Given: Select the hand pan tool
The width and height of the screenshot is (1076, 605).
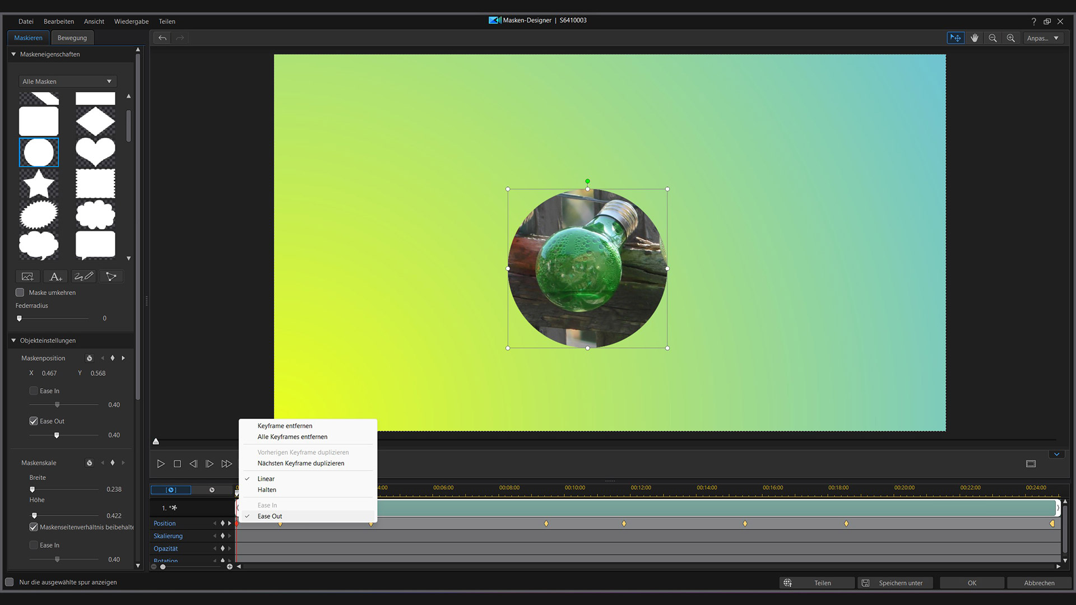Looking at the screenshot, I should tap(975, 38).
